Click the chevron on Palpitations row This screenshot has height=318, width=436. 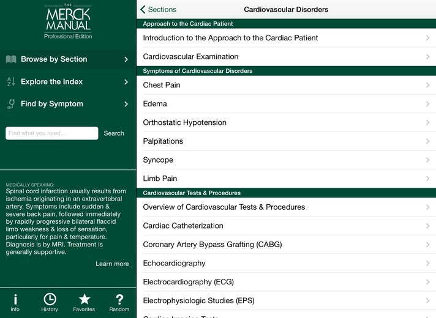(427, 141)
